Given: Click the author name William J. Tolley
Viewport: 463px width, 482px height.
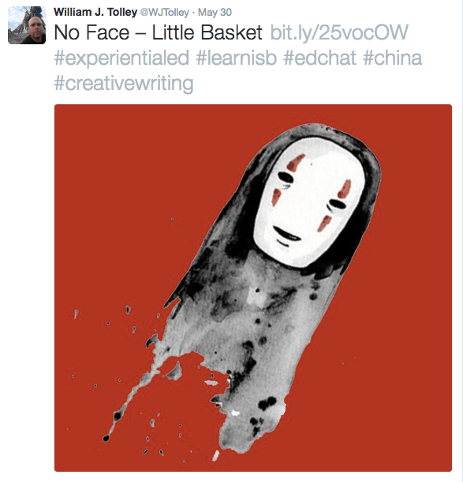Looking at the screenshot, I should 95,13.
